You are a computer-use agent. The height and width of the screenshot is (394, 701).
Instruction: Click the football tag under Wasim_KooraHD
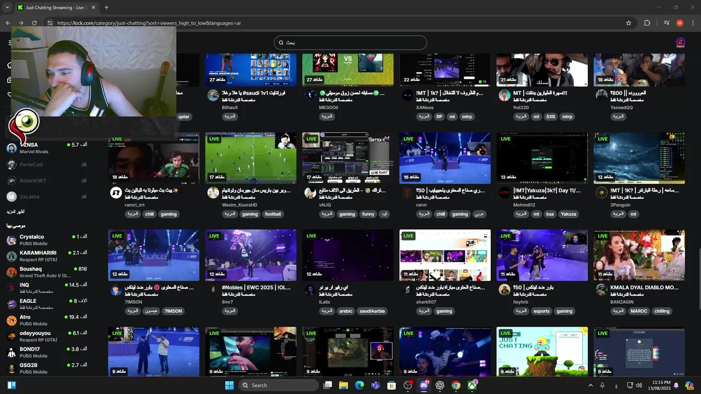(273, 214)
